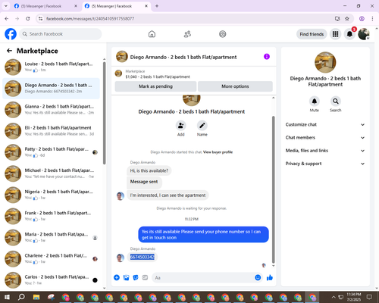Click the highlighted phone number 6674503342

(x=143, y=257)
